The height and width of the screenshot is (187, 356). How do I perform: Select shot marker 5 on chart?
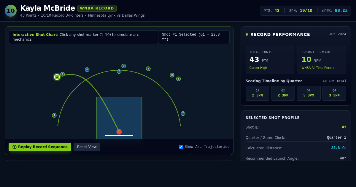148,69
